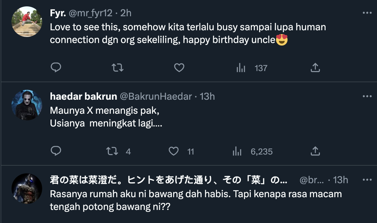Click the Batman-style avatar of third tweet
377x223 pixels.
[27, 189]
